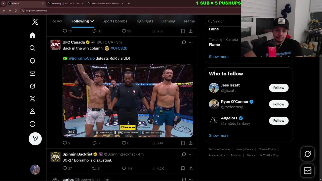Show more Who to follow suggestions

pos(219,135)
